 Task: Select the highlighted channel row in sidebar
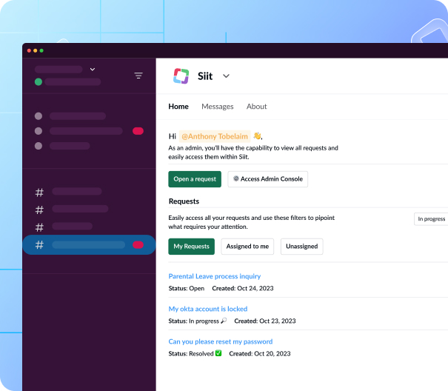tap(89, 245)
